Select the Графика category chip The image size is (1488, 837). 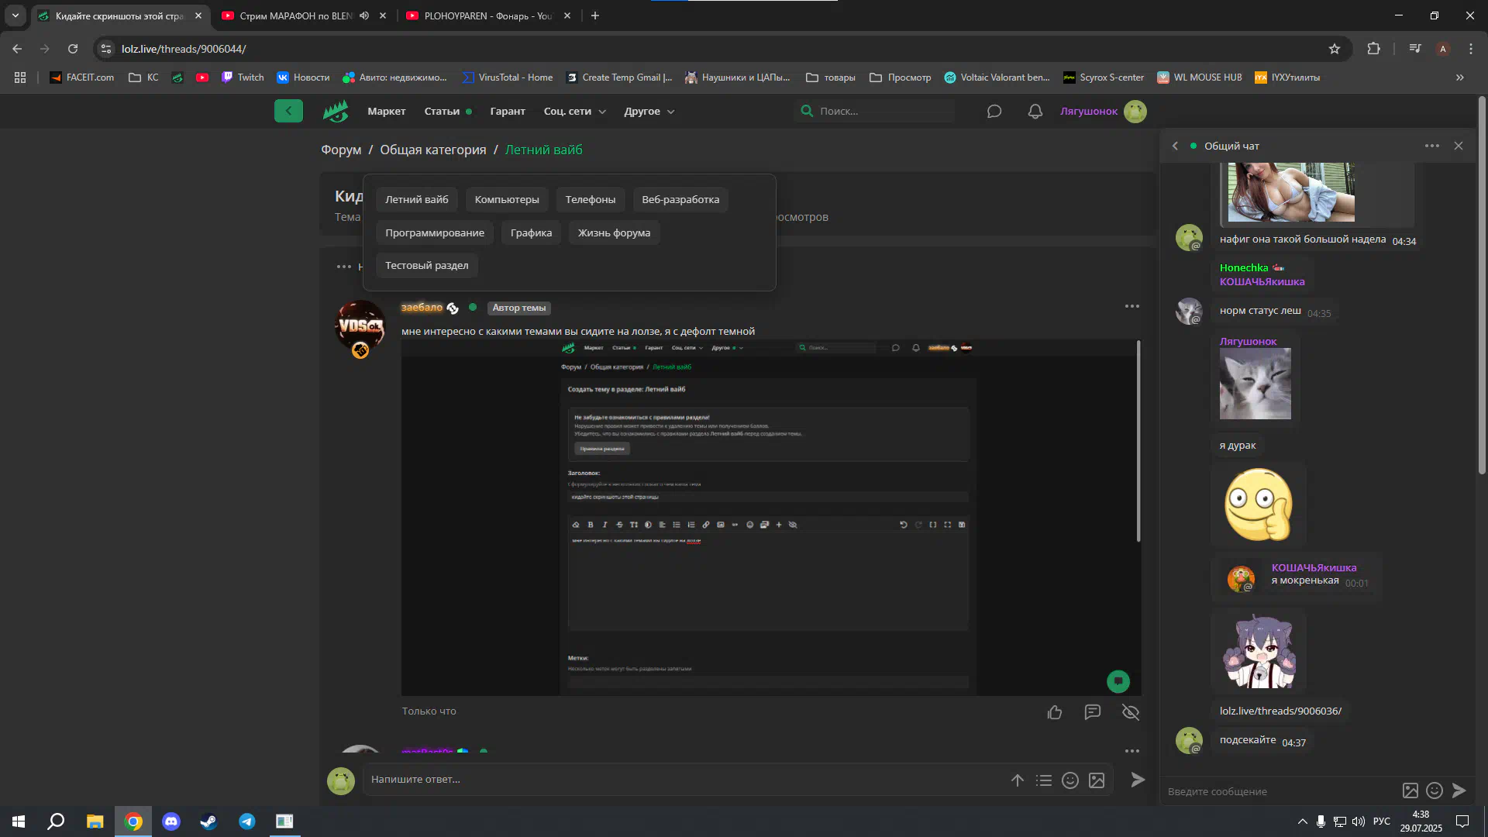(532, 233)
